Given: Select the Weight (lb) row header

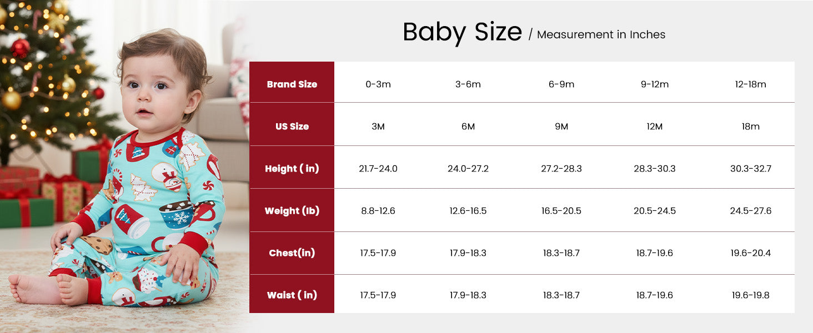Looking at the screenshot, I should tap(292, 211).
